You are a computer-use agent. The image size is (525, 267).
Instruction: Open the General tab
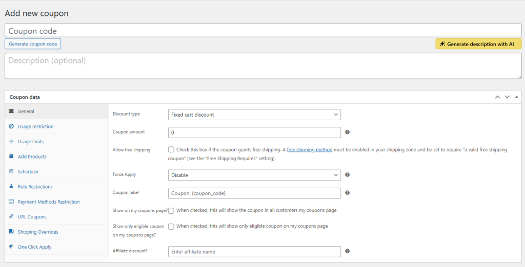tap(56, 112)
